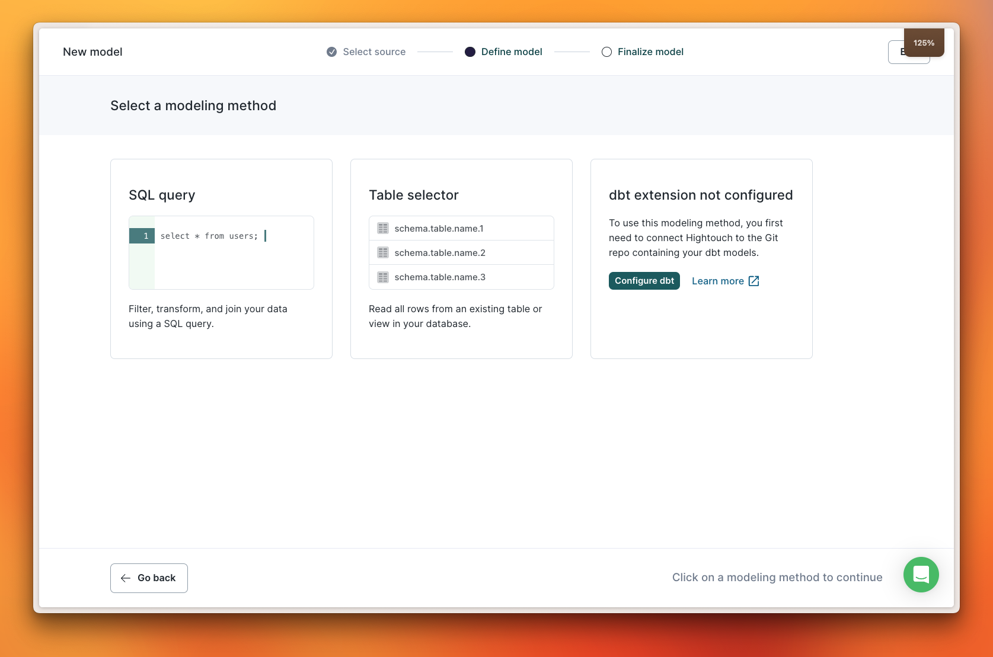
Task: Go to the Select source step label
Action: point(374,52)
